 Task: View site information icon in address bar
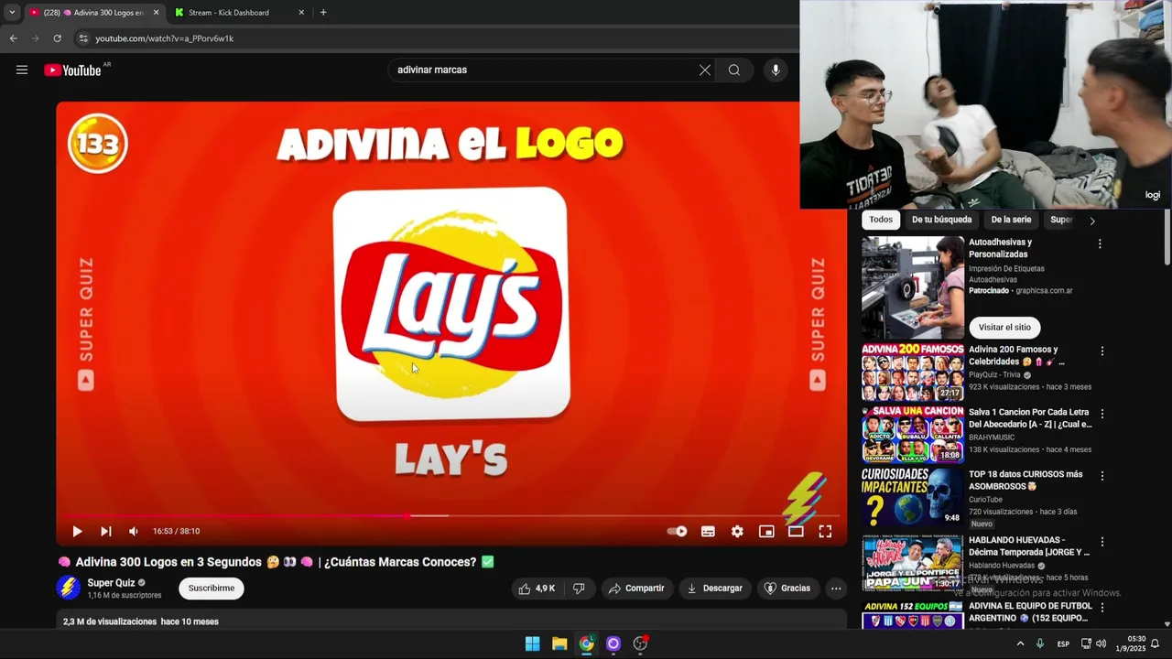(83, 38)
